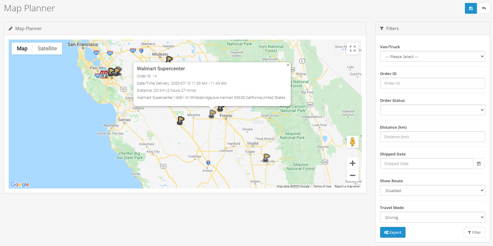The height and width of the screenshot is (246, 493).
Task: Click the back arrow icon button
Action: pos(484,8)
